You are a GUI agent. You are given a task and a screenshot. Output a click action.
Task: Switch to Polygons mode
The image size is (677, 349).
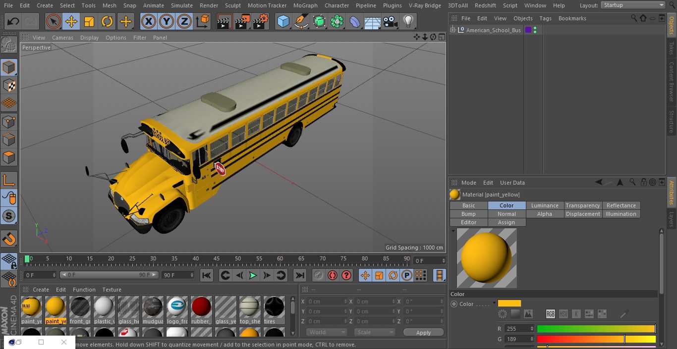pos(9,157)
